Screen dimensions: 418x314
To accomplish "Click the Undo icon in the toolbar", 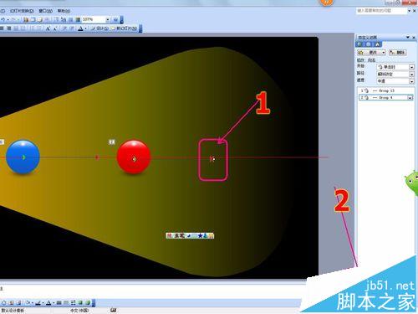I will (3, 19).
